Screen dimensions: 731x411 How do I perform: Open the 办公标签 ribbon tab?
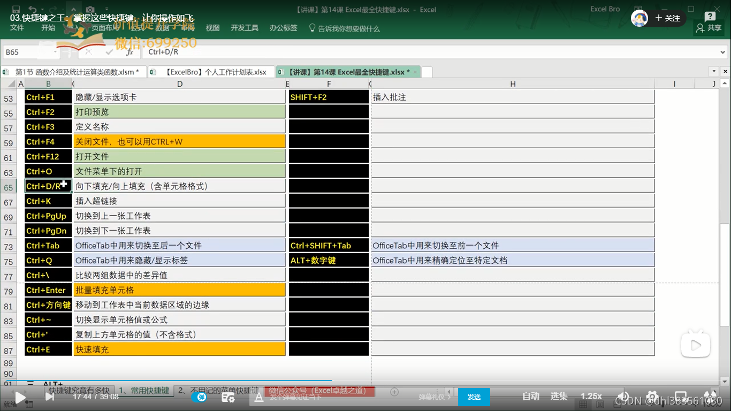click(284, 28)
